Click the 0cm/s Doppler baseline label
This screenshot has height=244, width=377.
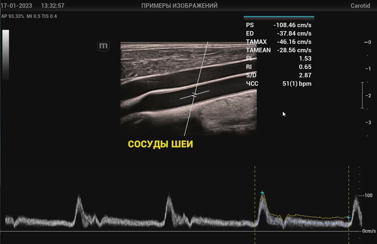click(x=369, y=231)
